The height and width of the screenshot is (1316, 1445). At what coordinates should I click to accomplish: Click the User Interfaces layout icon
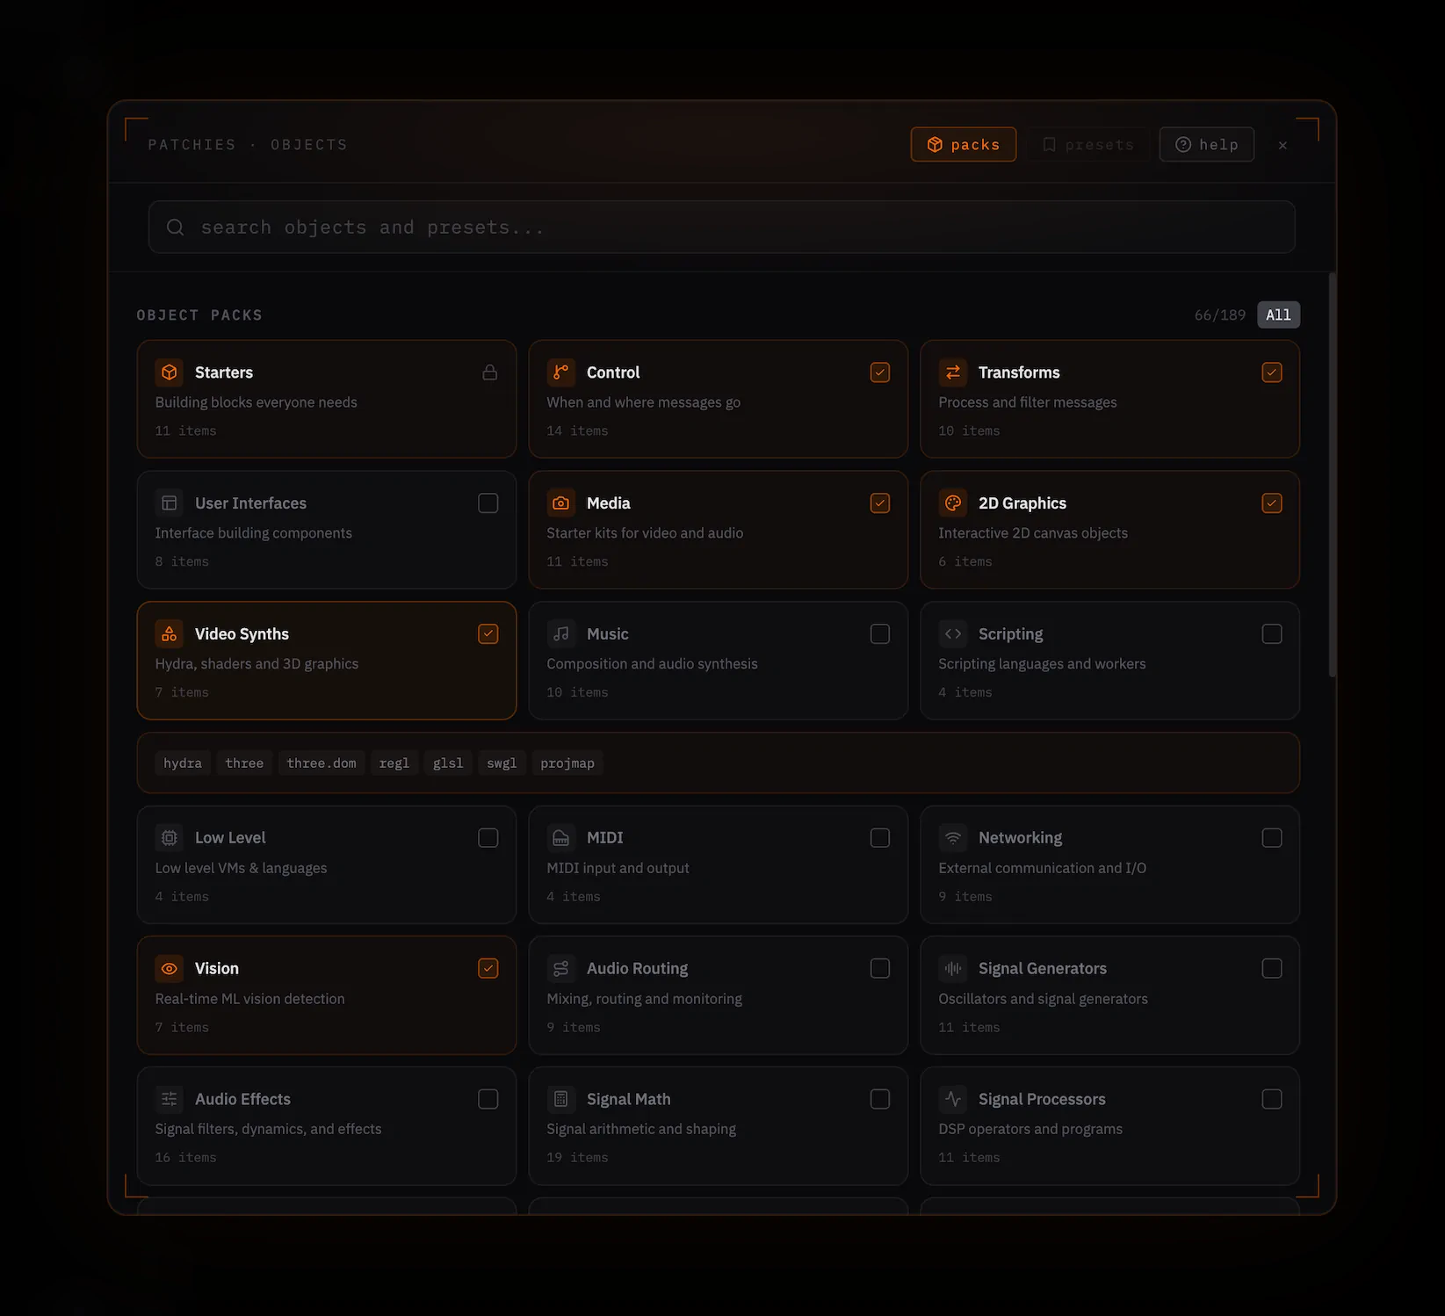pos(170,503)
